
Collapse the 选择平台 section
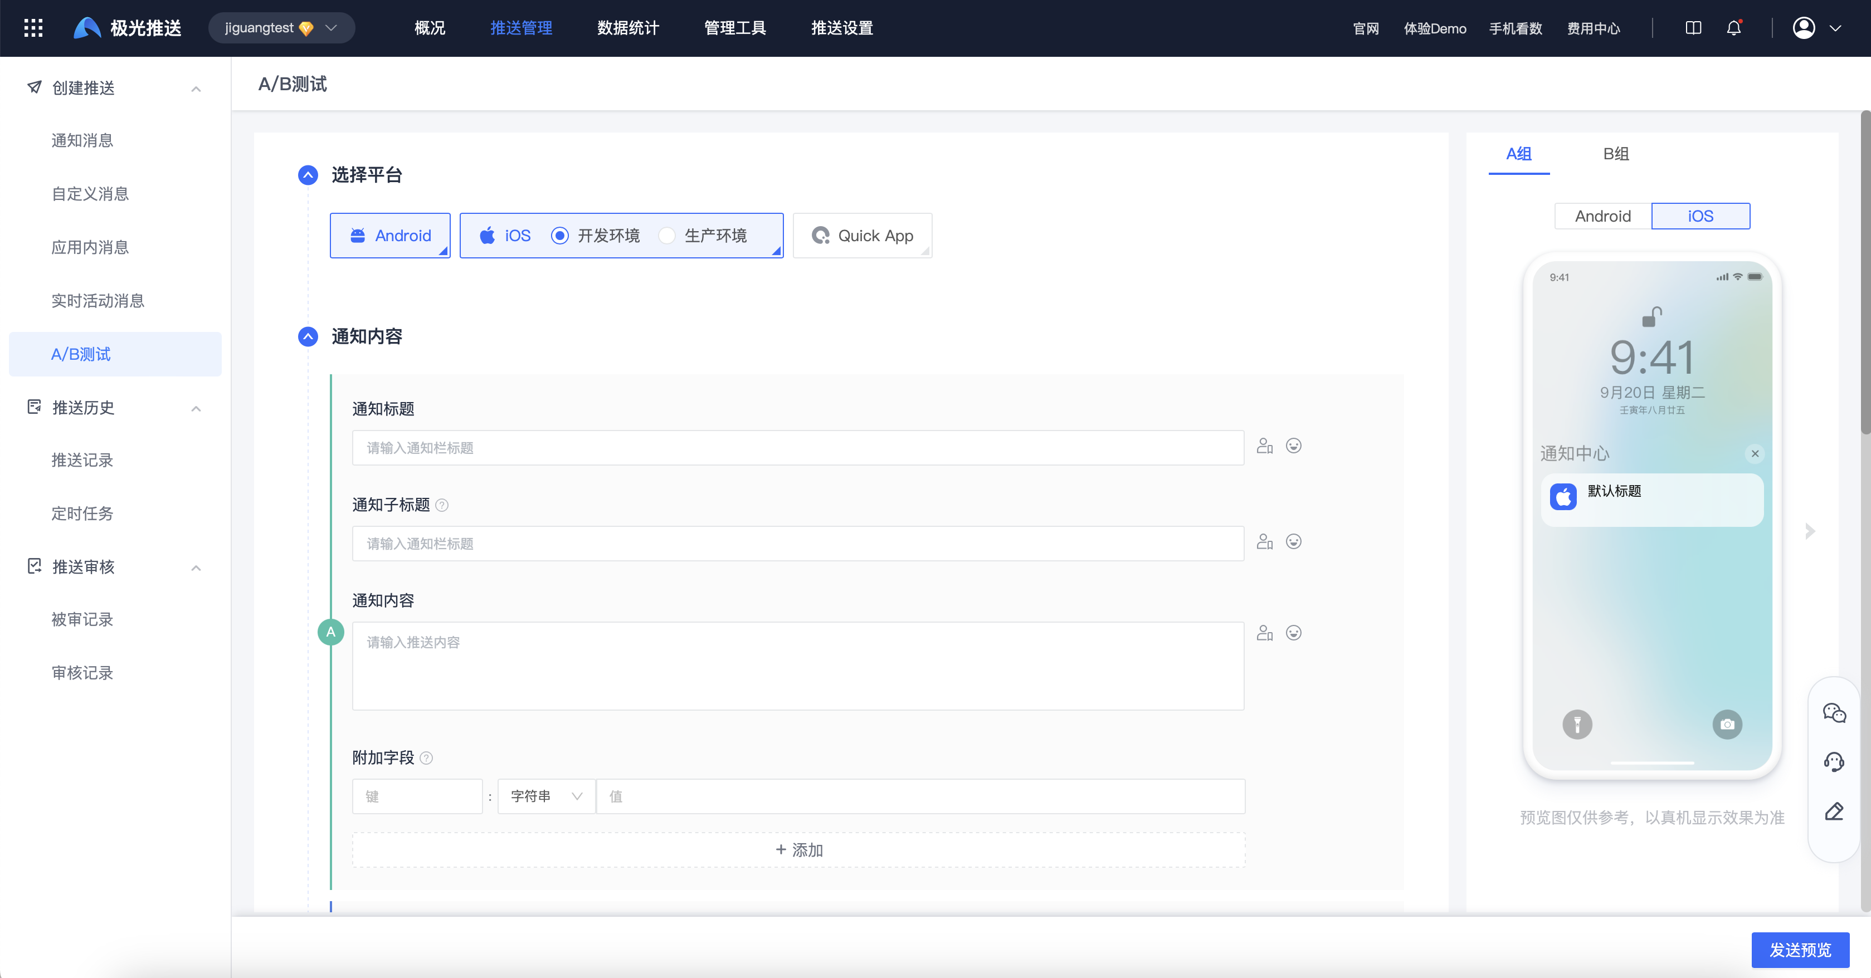308,175
